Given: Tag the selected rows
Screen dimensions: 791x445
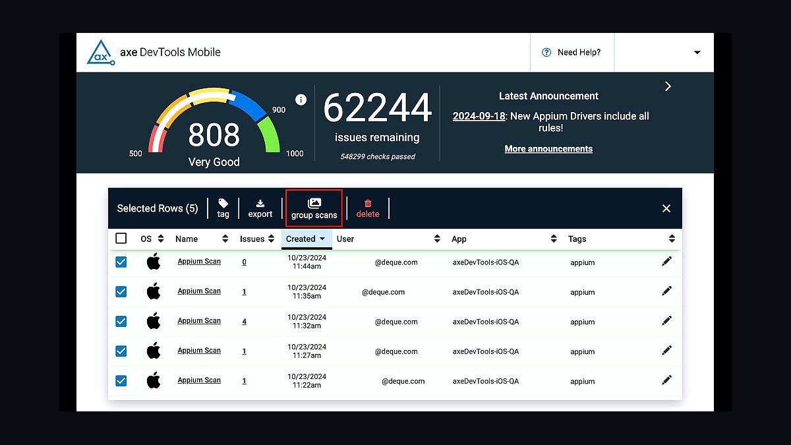Looking at the screenshot, I should tap(223, 208).
